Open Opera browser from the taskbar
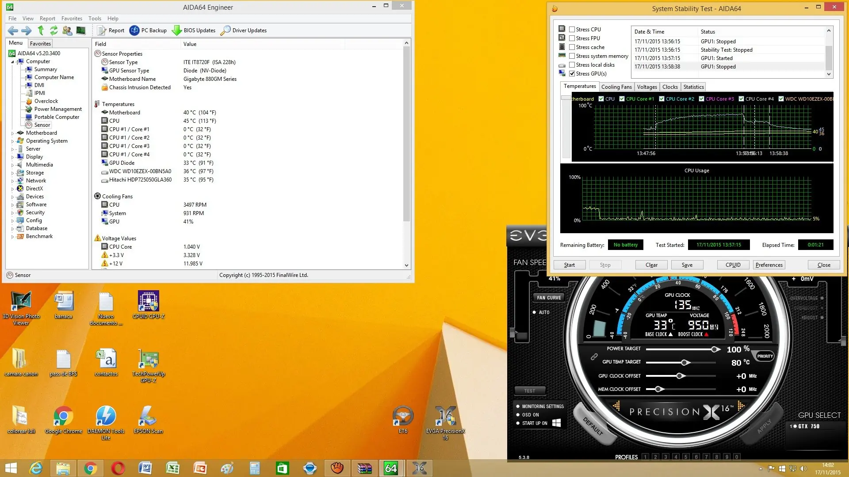The height and width of the screenshot is (477, 849). pos(118,468)
